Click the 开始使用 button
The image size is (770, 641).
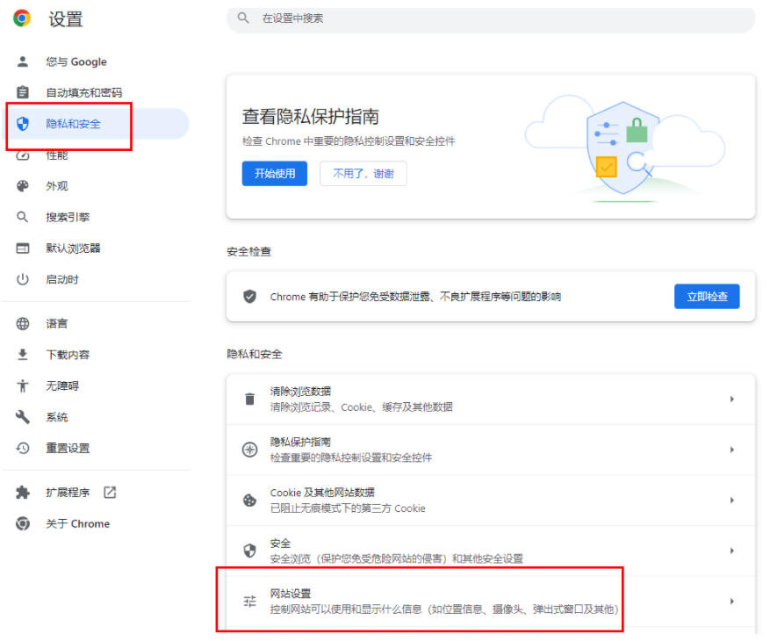tap(275, 173)
